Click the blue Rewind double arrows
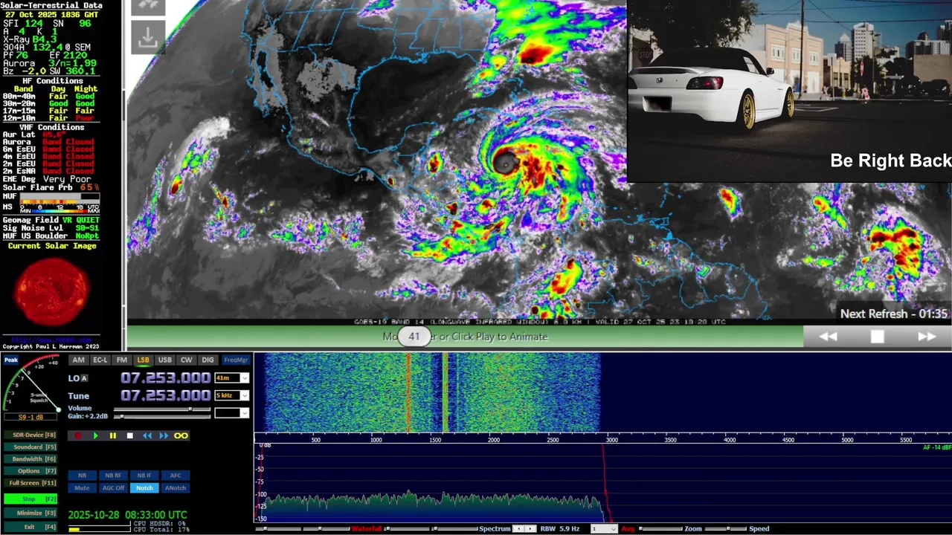 (147, 435)
